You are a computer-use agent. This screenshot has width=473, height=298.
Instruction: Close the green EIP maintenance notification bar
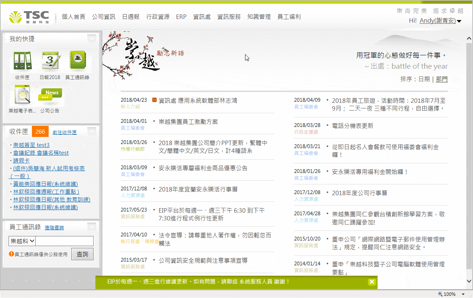(x=372, y=282)
